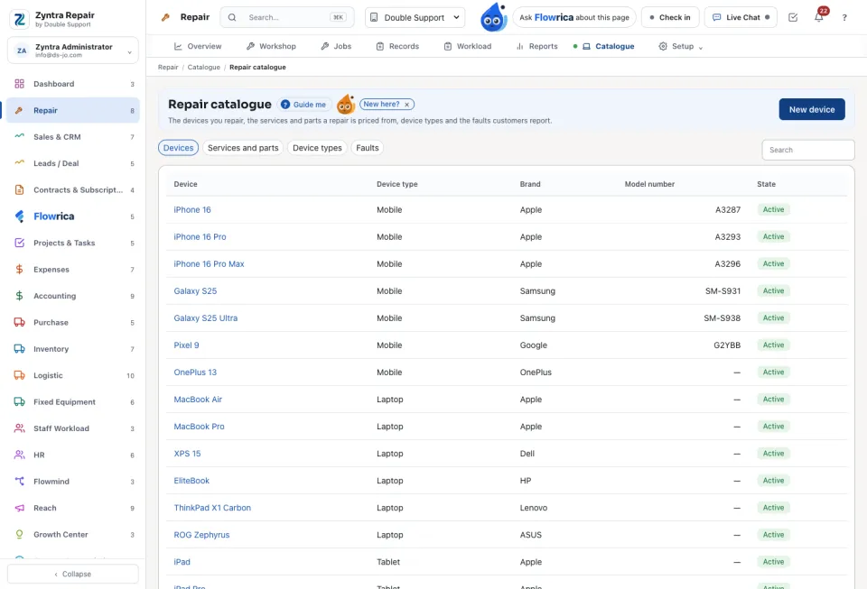Open Flowrica logo in sidebar
The image size is (867, 589).
point(19,216)
